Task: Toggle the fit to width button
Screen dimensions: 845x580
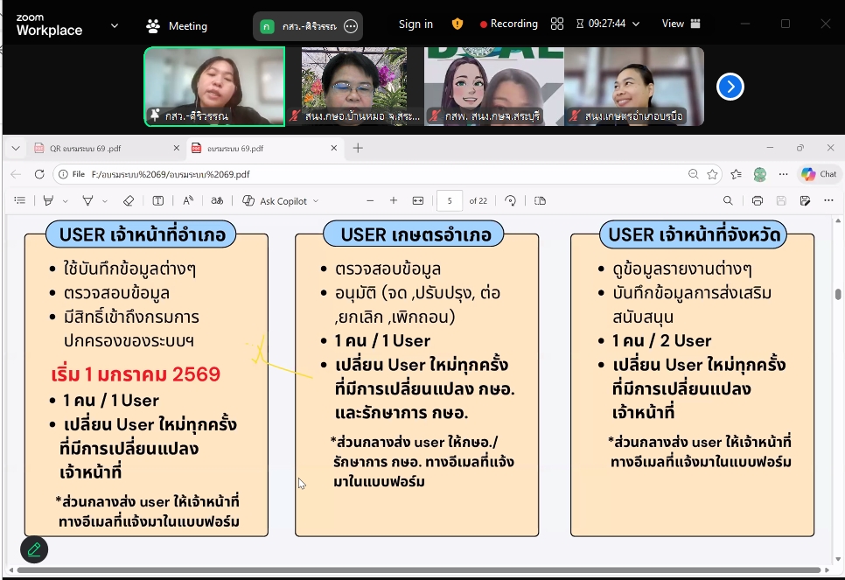Action: [418, 201]
